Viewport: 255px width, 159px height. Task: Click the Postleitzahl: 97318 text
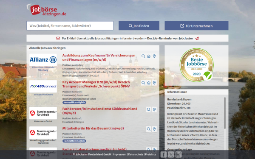pos(179,108)
